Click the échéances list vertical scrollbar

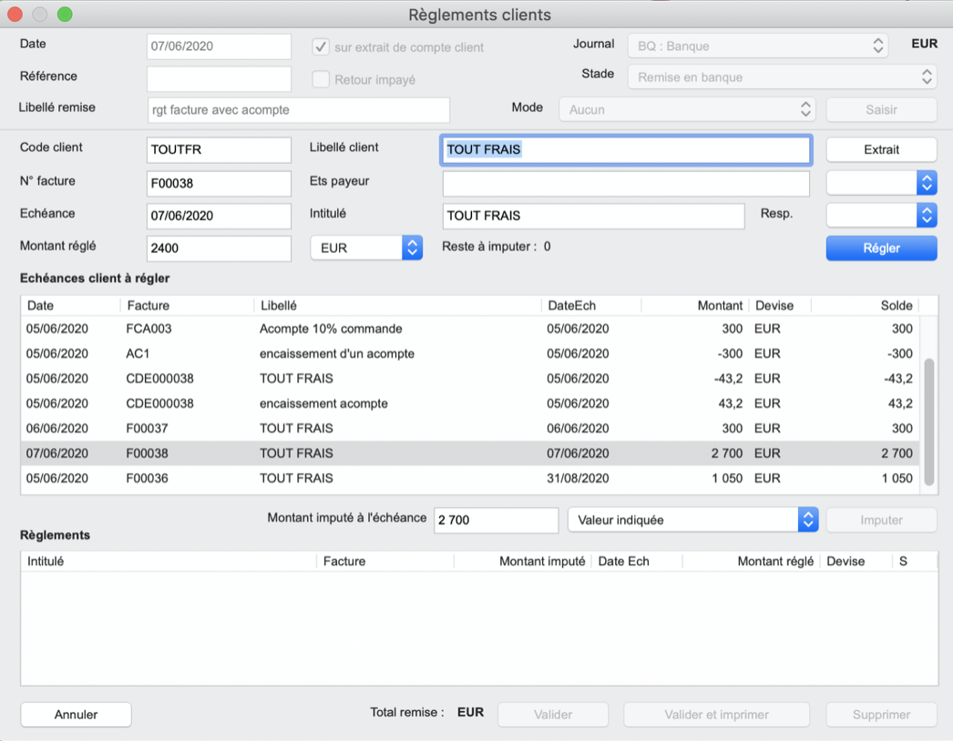(928, 422)
